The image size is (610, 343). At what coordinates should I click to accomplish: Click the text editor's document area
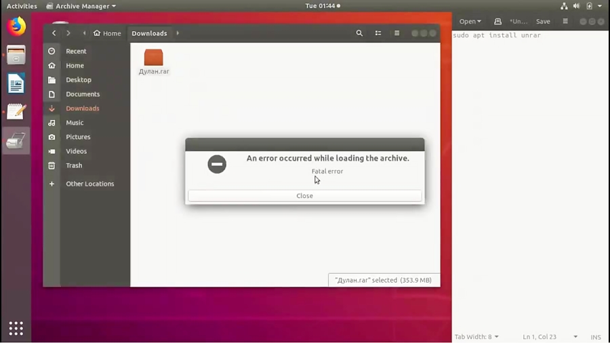531,181
